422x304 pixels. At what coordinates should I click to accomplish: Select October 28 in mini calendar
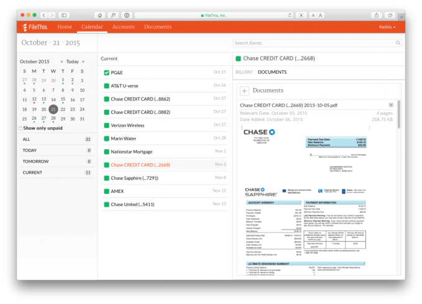click(53, 118)
